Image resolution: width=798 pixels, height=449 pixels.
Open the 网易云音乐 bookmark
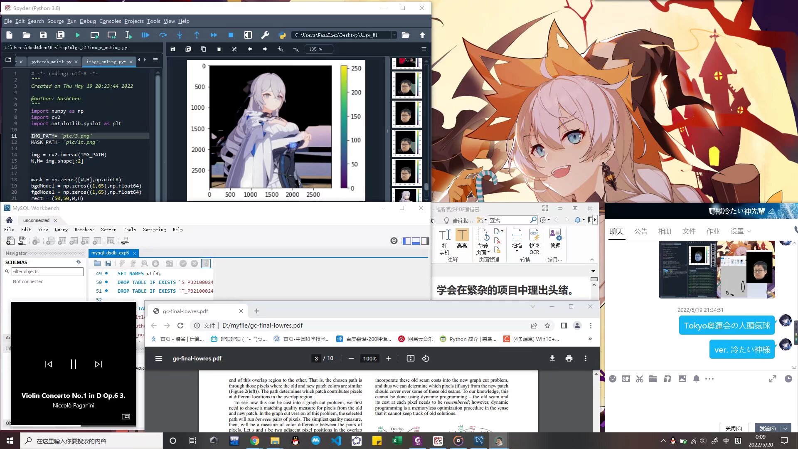point(415,339)
